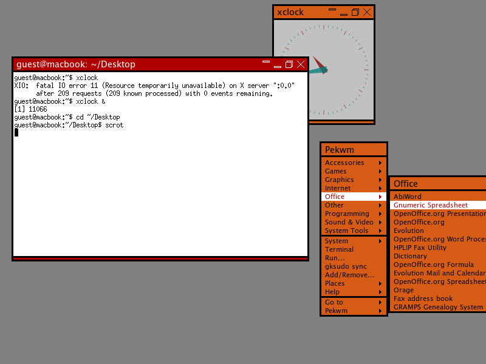Launch Gnumeric Spreadsheet

point(438,205)
